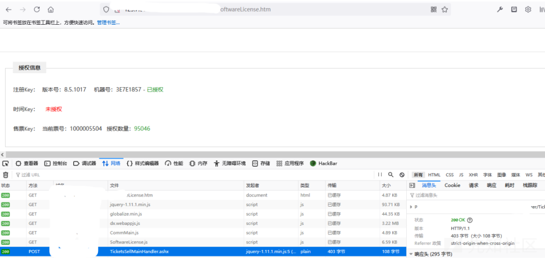Search network requests with magnifier icon
Viewport: 545px width, 258px height.
click(391, 175)
